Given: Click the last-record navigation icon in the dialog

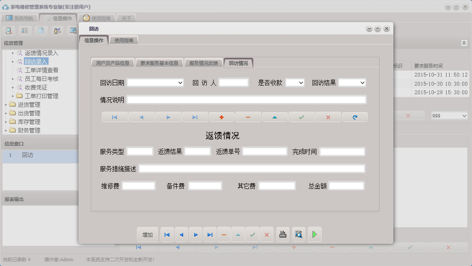Looking at the screenshot, I should point(210,234).
